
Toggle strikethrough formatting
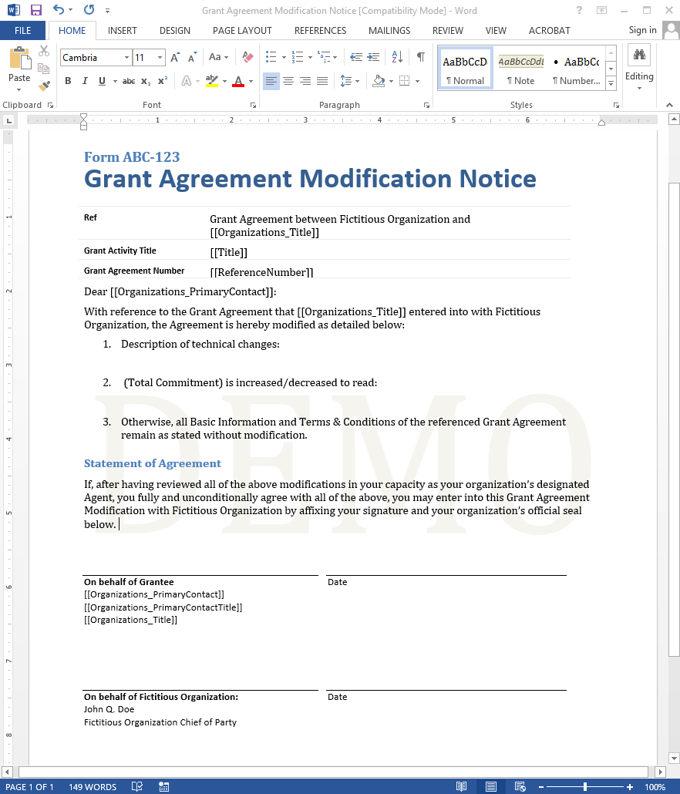pos(129,81)
